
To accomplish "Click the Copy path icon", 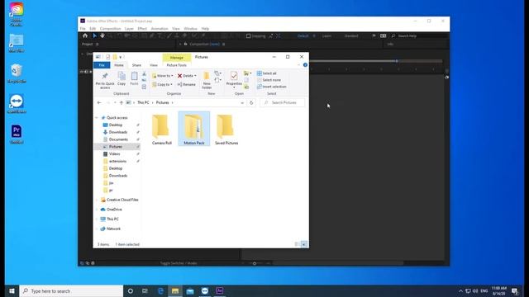I will (144, 80).
